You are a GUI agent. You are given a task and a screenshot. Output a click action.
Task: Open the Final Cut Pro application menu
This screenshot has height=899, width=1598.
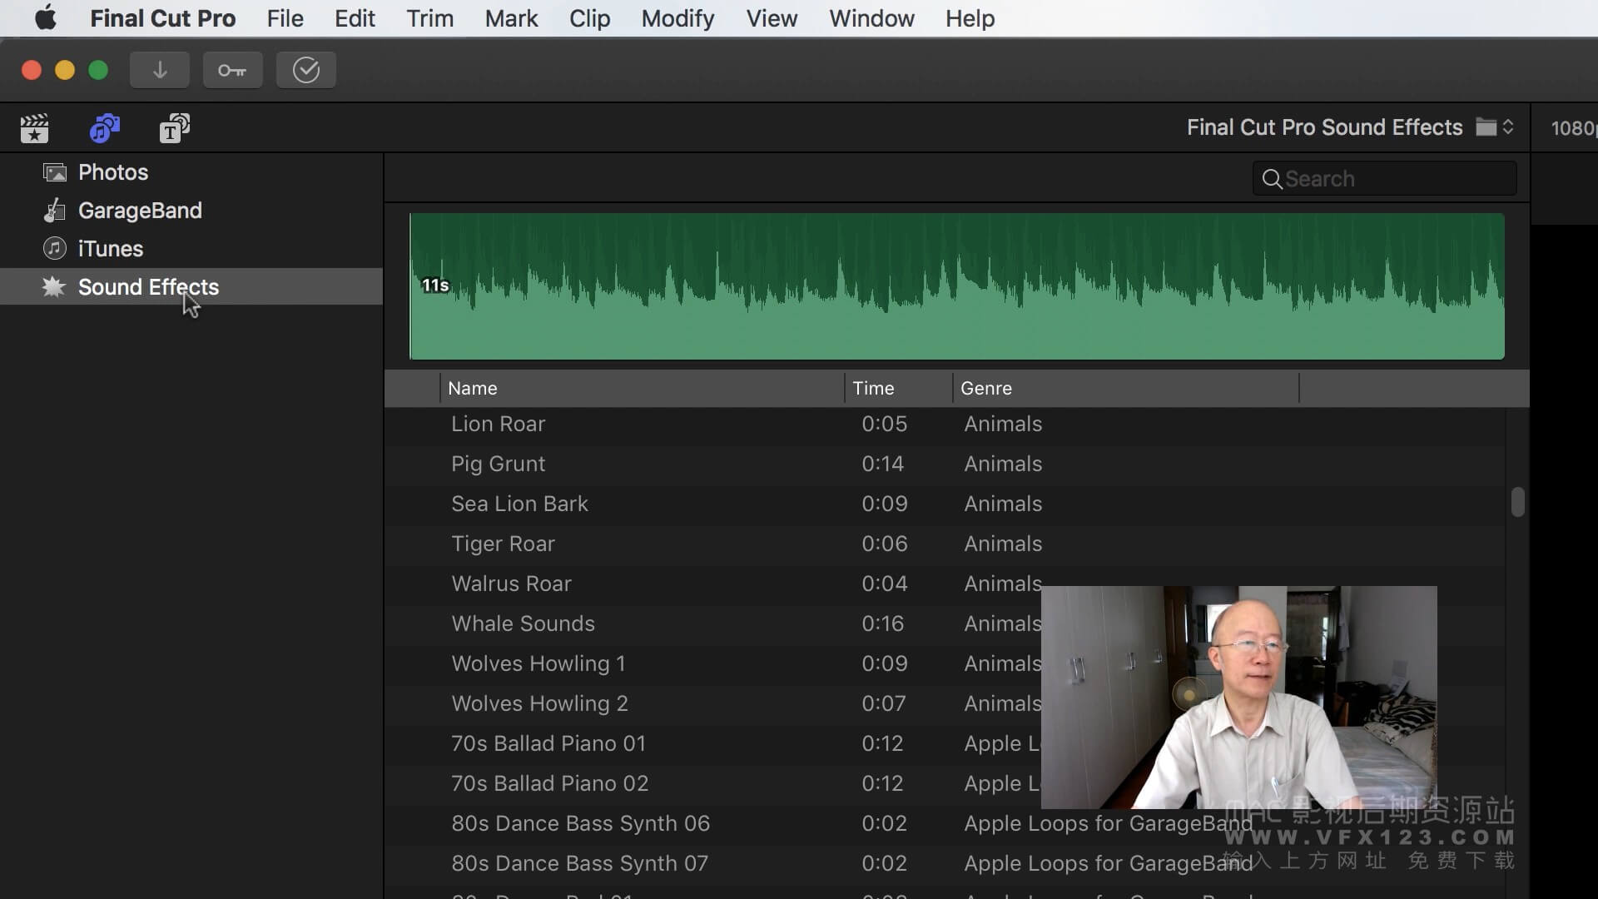(162, 18)
